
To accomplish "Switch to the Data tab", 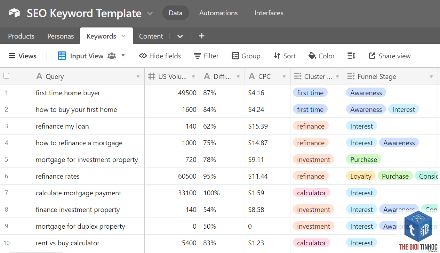I will 176,13.
